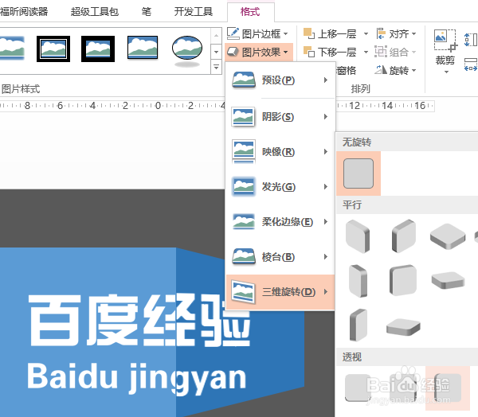Click the 裁剪 crop icon
The width and height of the screenshot is (478, 417).
coord(445,41)
